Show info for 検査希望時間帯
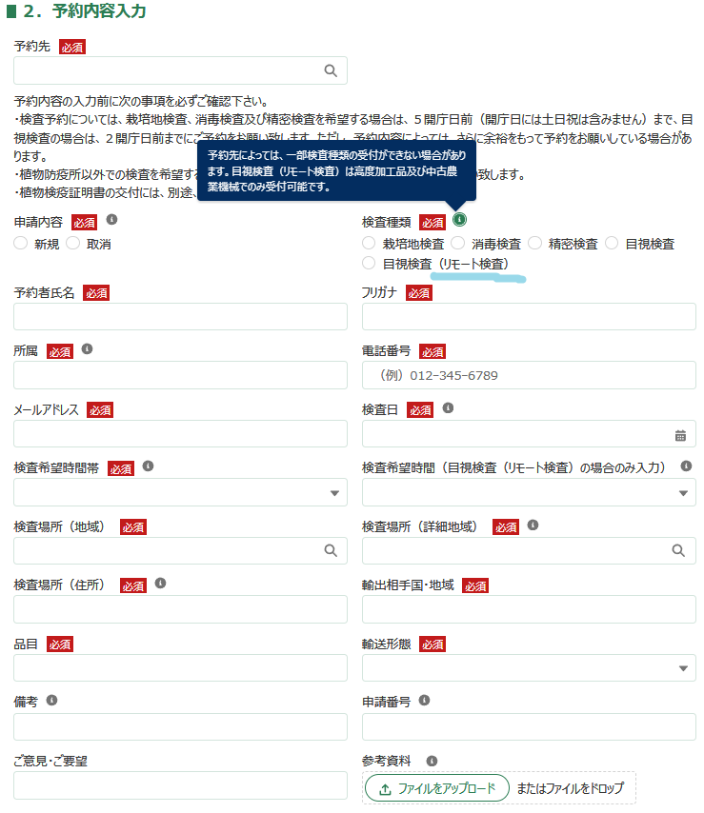The image size is (704, 813). 148,466
